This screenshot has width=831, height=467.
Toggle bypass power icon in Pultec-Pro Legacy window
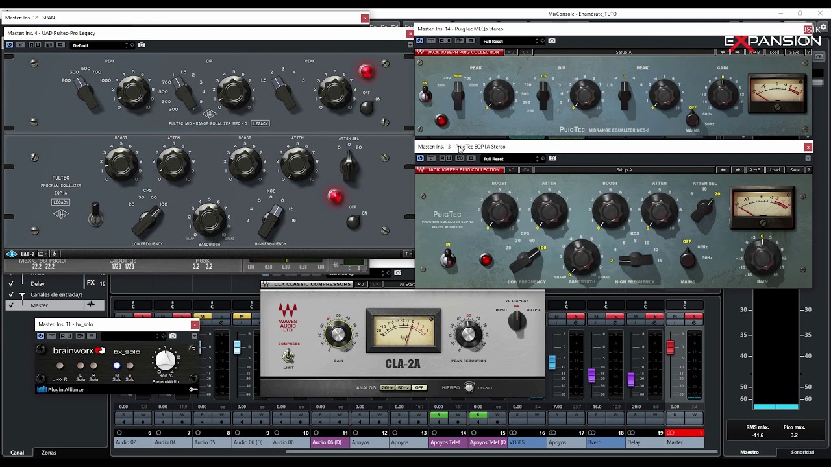tap(9, 45)
